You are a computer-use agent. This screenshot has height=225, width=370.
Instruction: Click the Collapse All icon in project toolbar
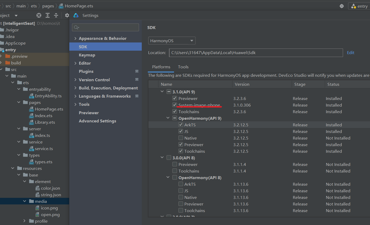pos(56,15)
